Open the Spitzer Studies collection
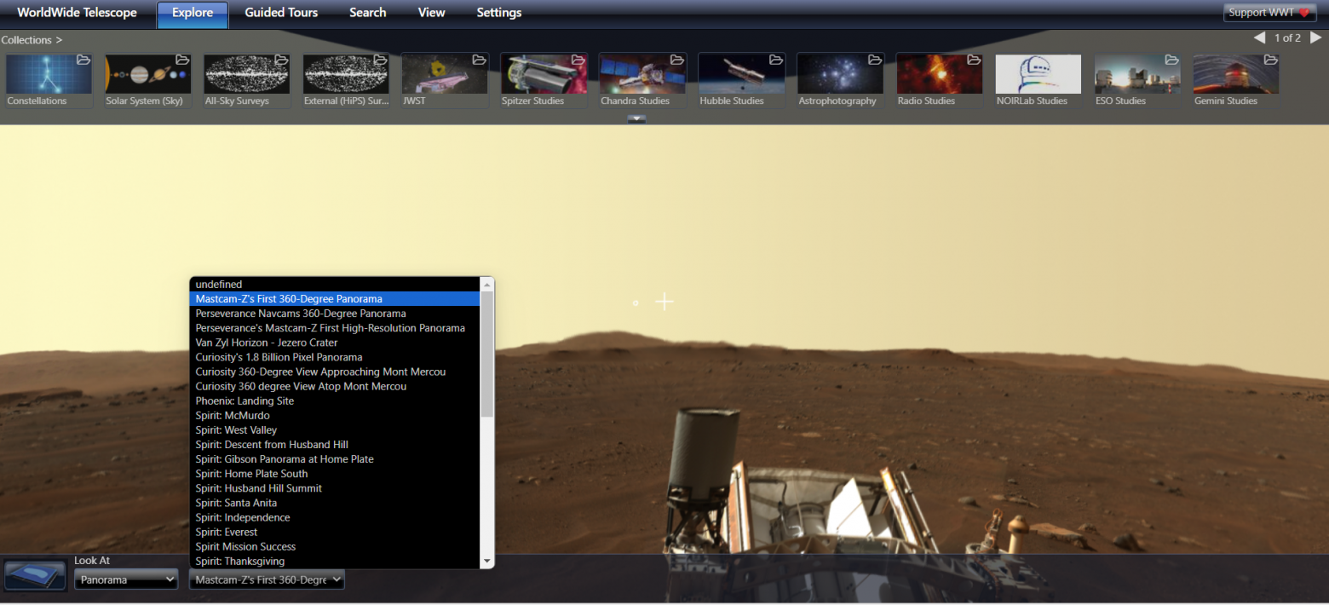Image resolution: width=1329 pixels, height=605 pixels. (544, 81)
